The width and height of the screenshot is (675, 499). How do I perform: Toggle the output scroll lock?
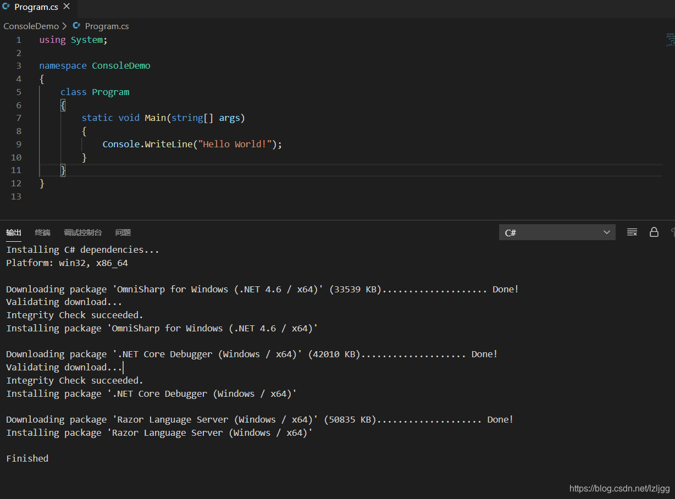654,232
